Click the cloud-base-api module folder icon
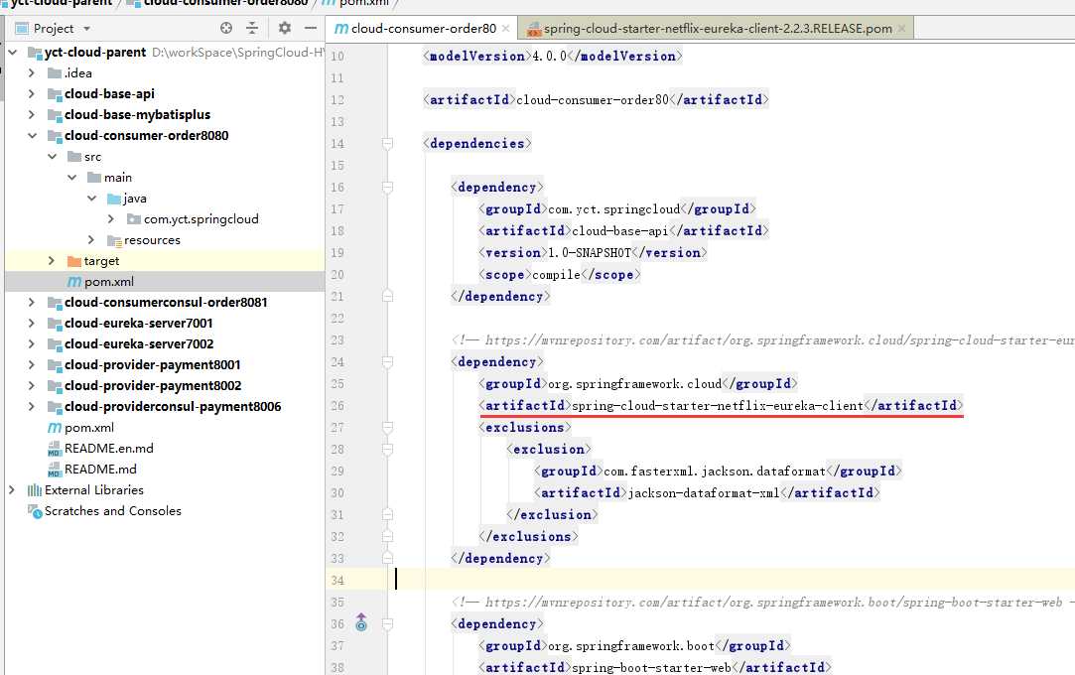 pyautogui.click(x=55, y=94)
